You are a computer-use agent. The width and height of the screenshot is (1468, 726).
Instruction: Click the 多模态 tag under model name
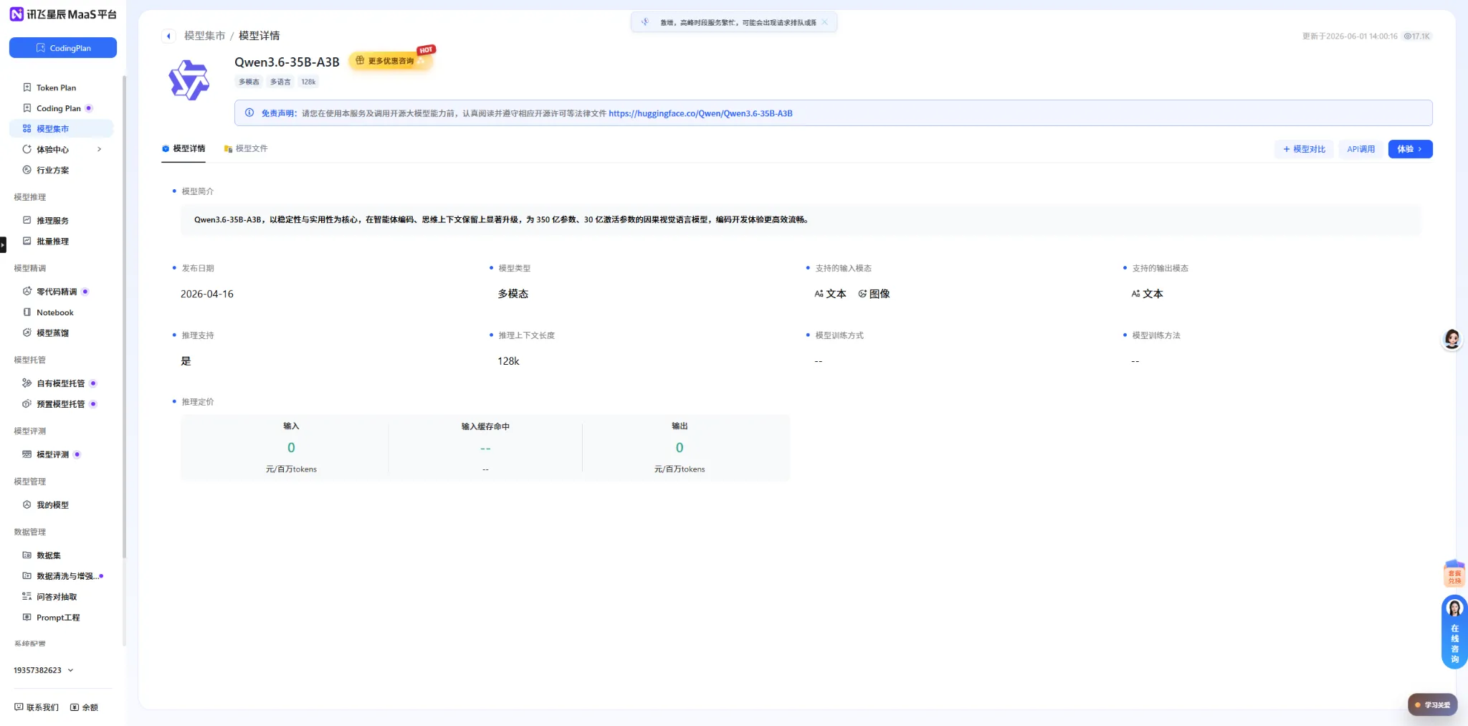pyautogui.click(x=249, y=82)
